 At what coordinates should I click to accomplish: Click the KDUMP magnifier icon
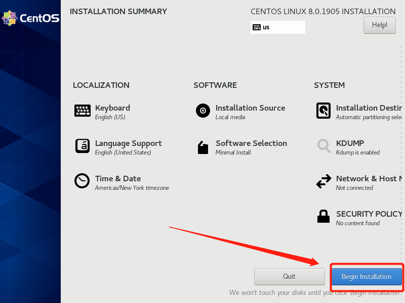pyautogui.click(x=323, y=146)
